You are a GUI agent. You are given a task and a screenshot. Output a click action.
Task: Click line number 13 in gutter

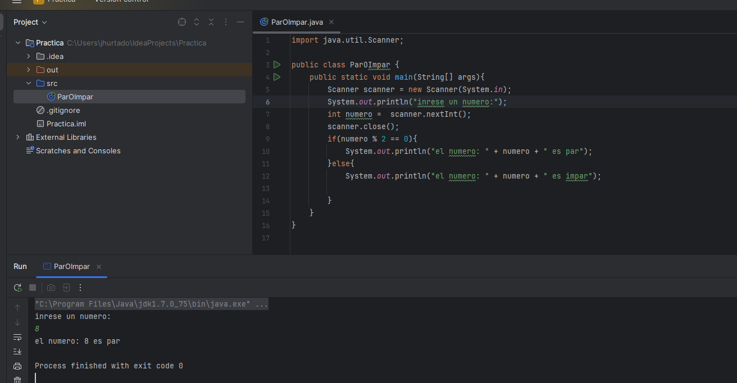[266, 188]
